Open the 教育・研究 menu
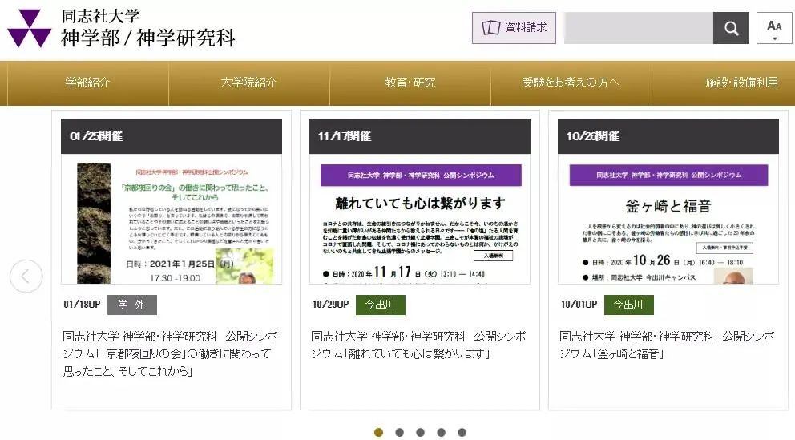The width and height of the screenshot is (795, 440). [x=410, y=83]
